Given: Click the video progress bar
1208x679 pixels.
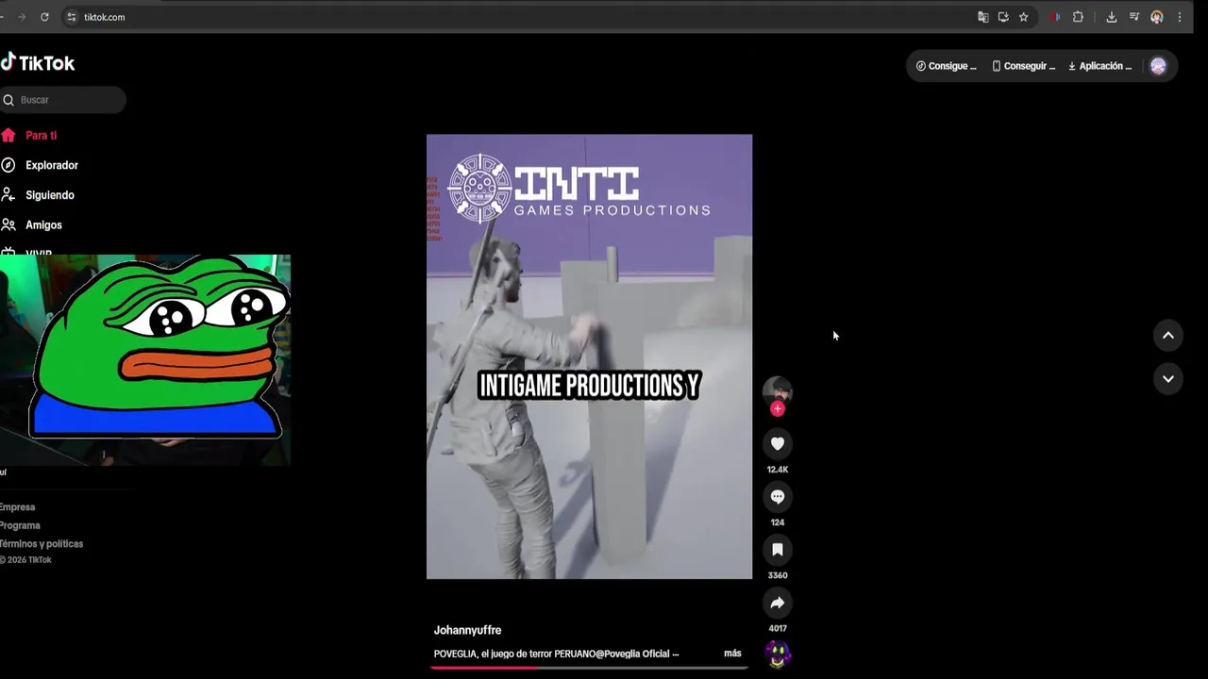Looking at the screenshot, I should [x=590, y=668].
